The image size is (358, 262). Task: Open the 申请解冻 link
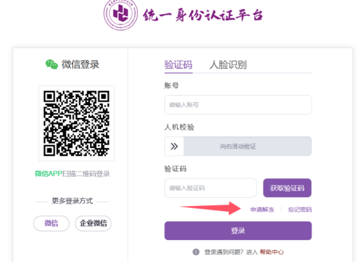point(262,209)
